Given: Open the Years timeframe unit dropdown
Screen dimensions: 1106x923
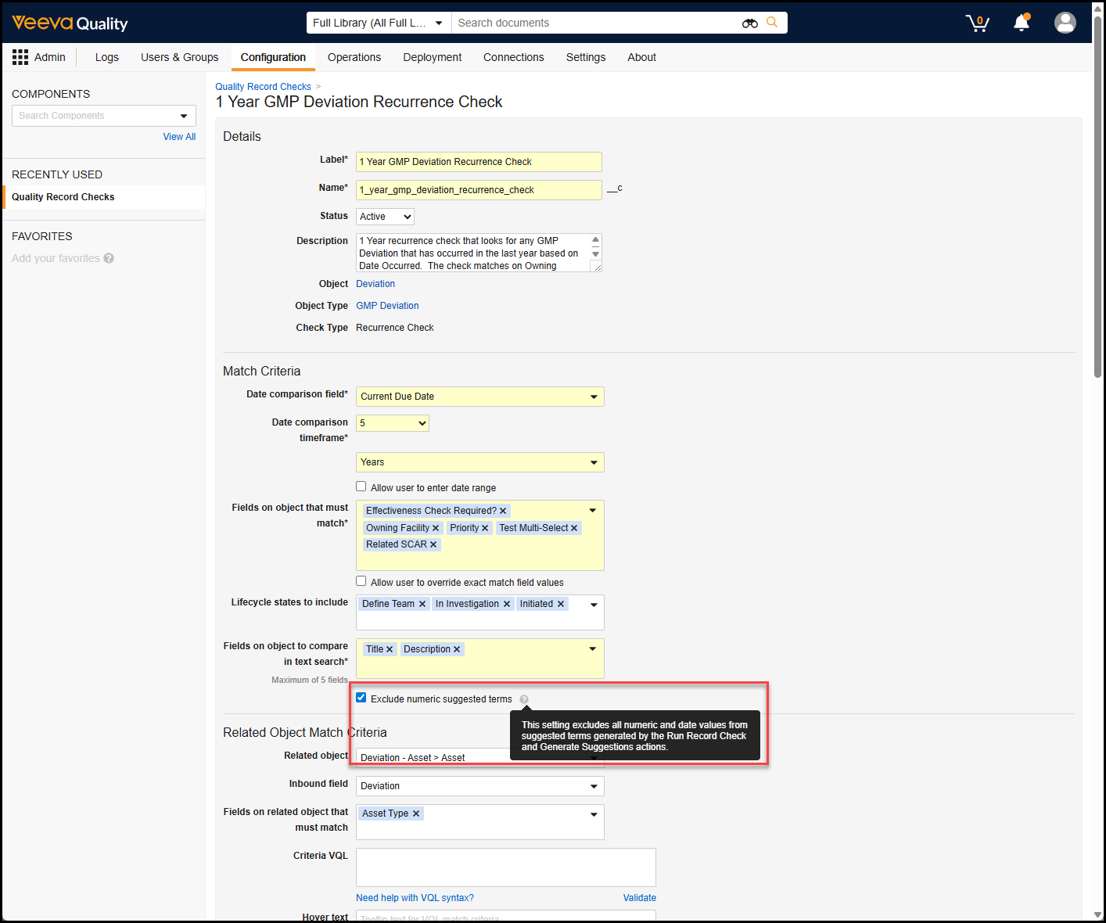Looking at the screenshot, I should point(479,462).
